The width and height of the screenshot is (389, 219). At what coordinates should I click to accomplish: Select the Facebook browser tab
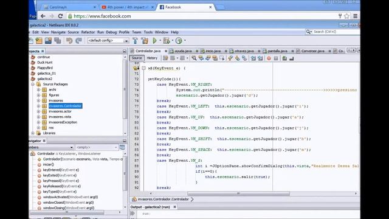[x=185, y=7]
